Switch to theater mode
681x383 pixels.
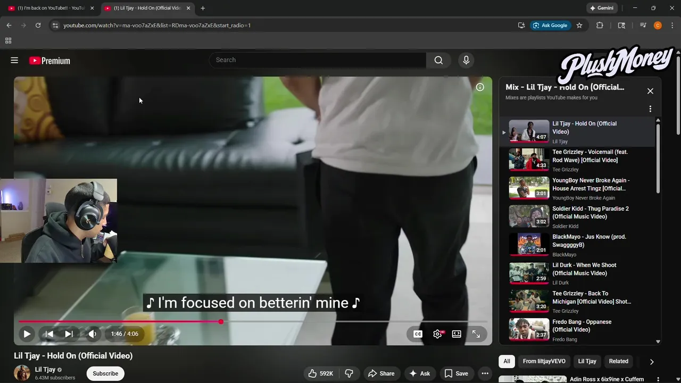456,334
